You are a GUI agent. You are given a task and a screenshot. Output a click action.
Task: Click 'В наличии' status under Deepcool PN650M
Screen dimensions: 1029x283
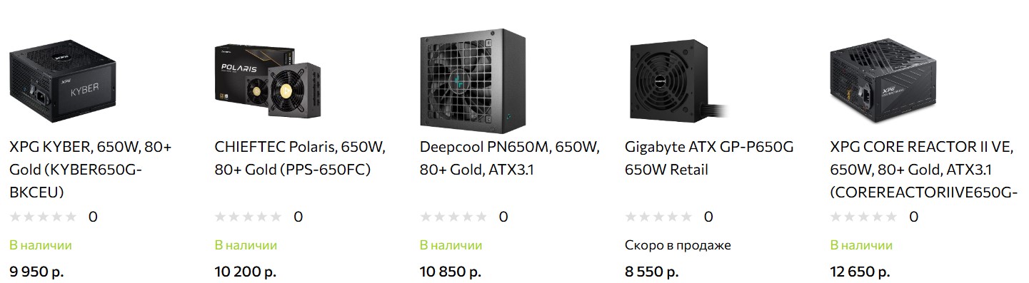click(451, 245)
